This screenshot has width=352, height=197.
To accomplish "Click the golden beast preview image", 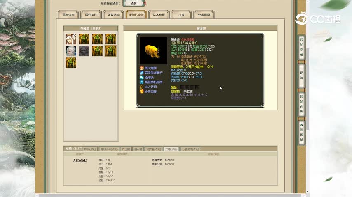I will pos(154,51).
